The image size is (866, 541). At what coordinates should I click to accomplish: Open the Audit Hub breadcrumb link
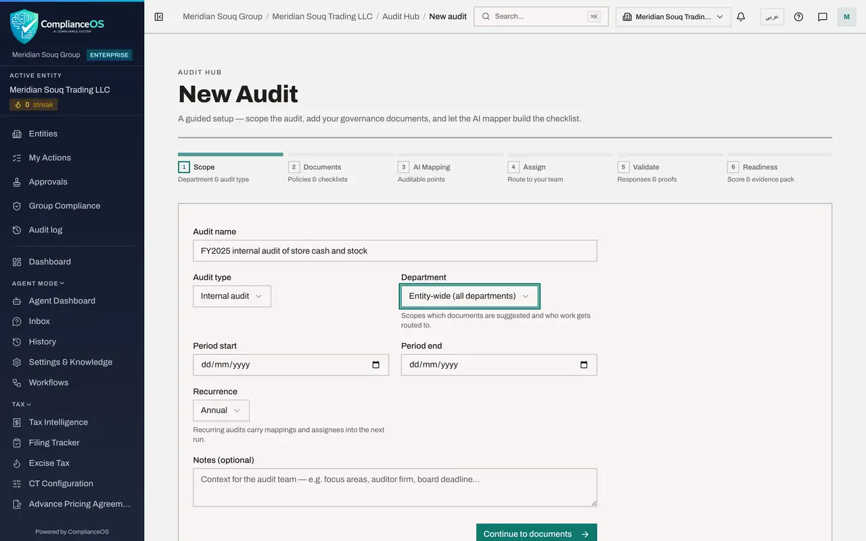[401, 16]
